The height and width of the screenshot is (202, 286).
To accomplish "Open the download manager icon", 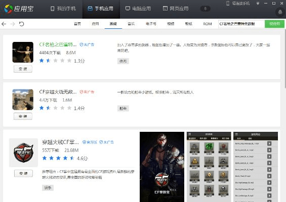I will click(206, 9).
